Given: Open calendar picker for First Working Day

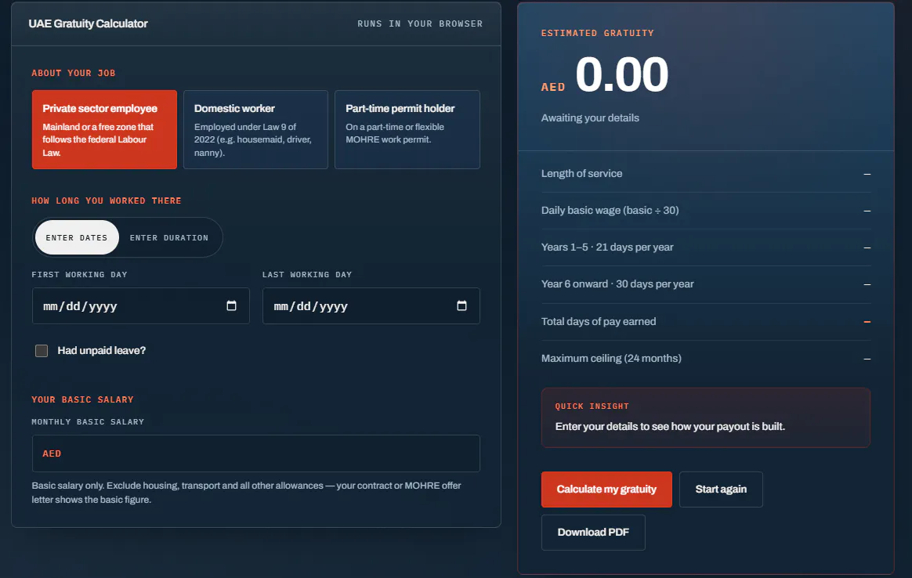Looking at the screenshot, I should tap(231, 306).
